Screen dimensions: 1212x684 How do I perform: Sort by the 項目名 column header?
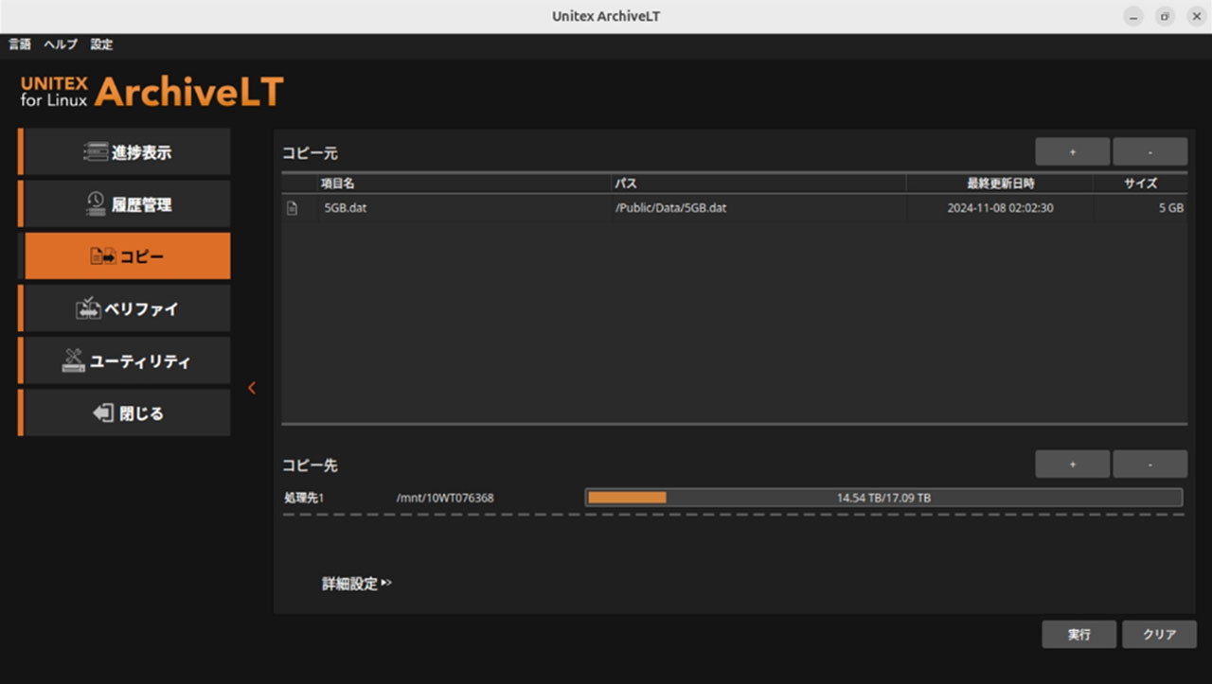tap(464, 184)
